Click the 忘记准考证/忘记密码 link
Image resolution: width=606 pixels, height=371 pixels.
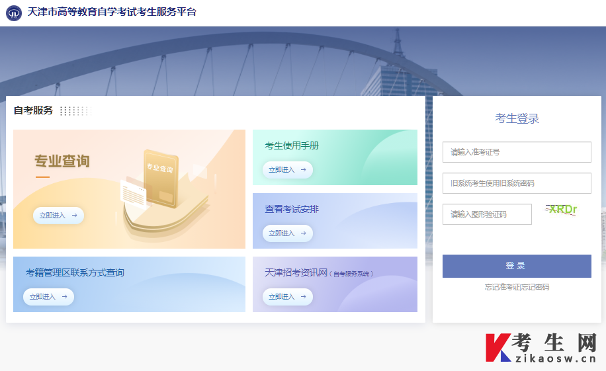point(517,287)
